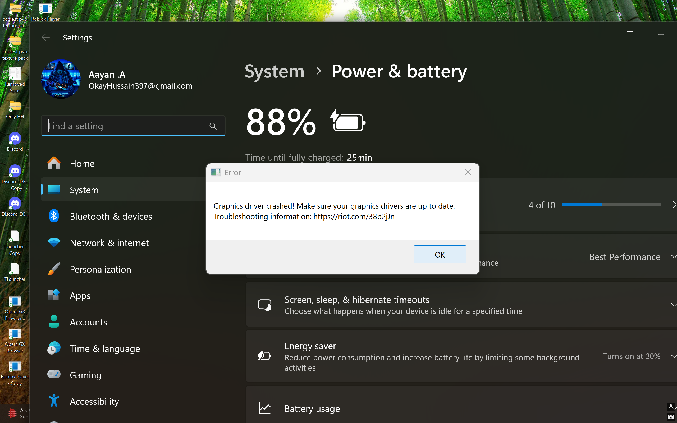Go to Accounts settings category
Viewport: 677px width, 423px height.
(x=88, y=322)
